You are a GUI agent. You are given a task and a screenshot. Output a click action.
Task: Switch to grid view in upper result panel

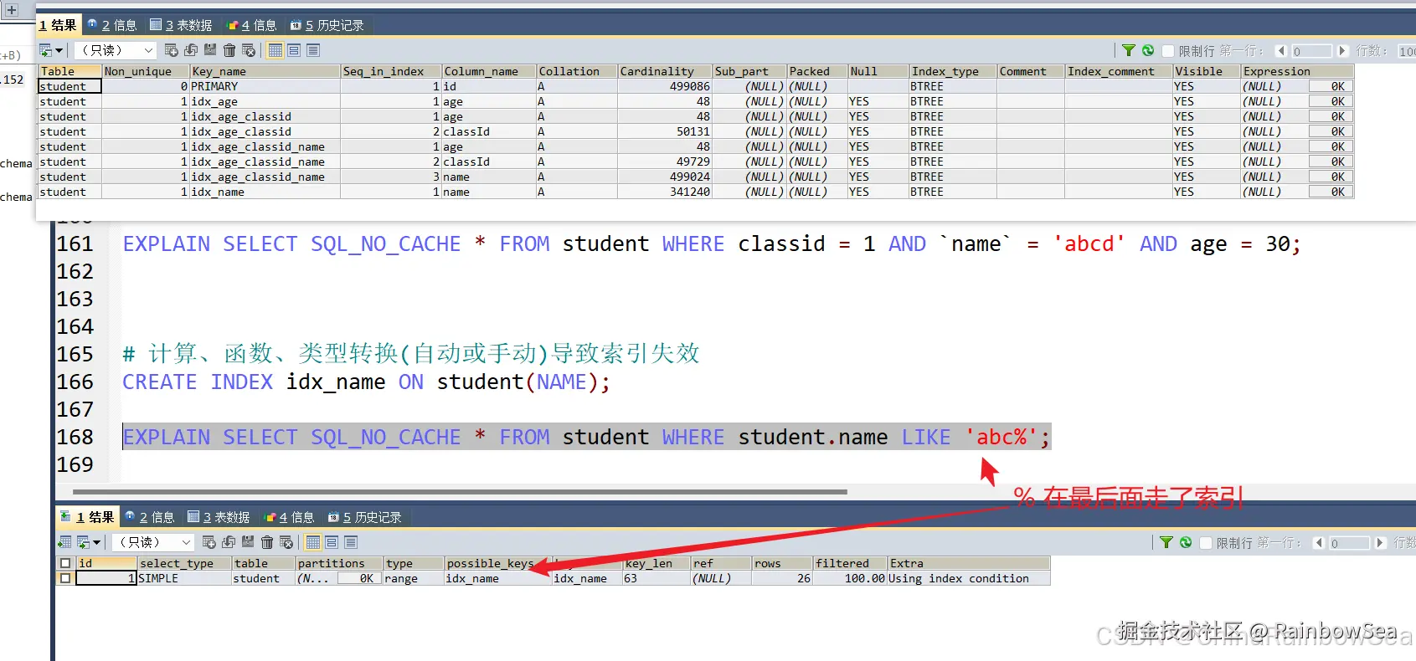click(x=275, y=50)
